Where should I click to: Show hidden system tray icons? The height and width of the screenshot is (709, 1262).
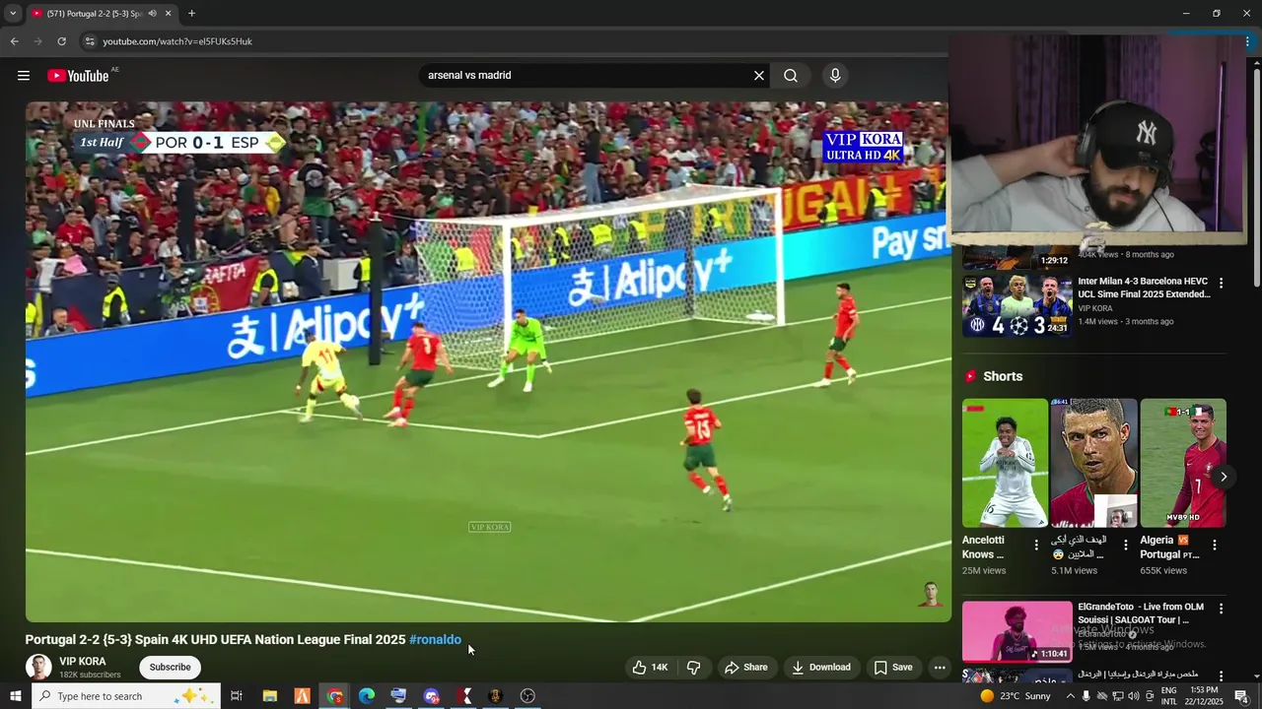point(1071,696)
